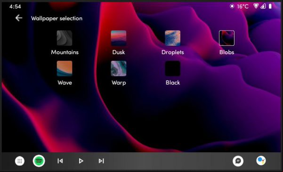Tap the battery status icon
This screenshot has height=172, width=283.
click(x=270, y=6)
